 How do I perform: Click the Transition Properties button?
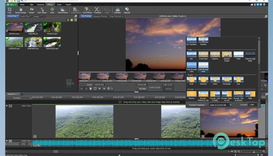(198, 105)
